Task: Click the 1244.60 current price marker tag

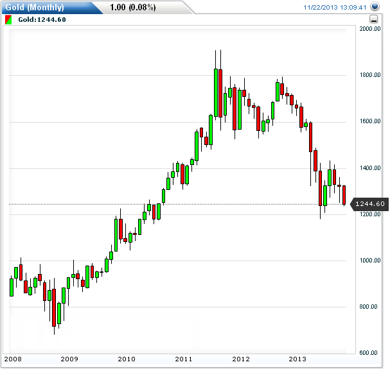Action: pos(369,204)
